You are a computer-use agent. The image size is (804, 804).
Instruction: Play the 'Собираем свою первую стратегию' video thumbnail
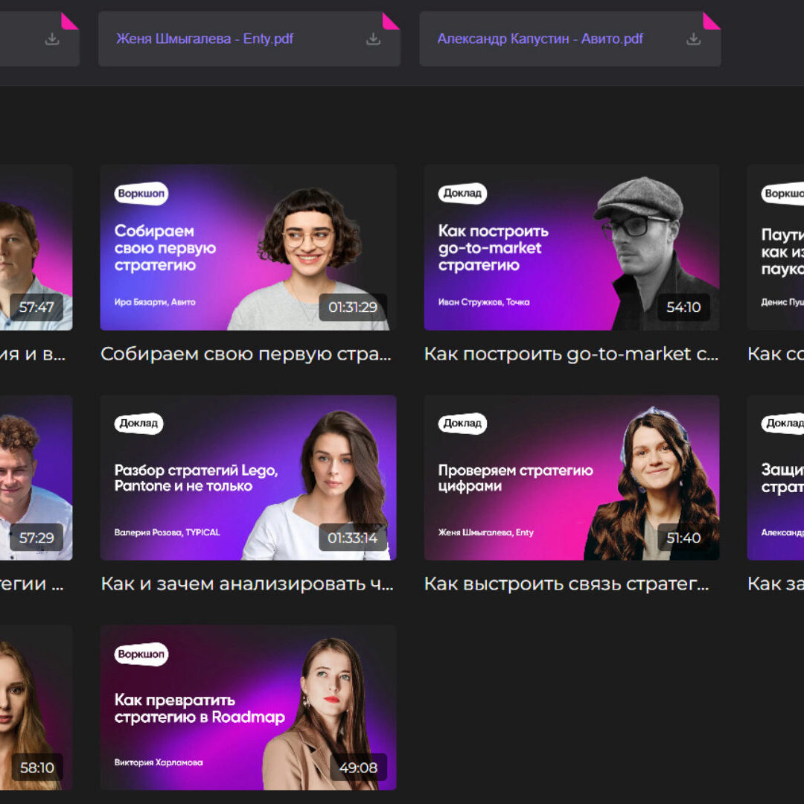point(248,247)
